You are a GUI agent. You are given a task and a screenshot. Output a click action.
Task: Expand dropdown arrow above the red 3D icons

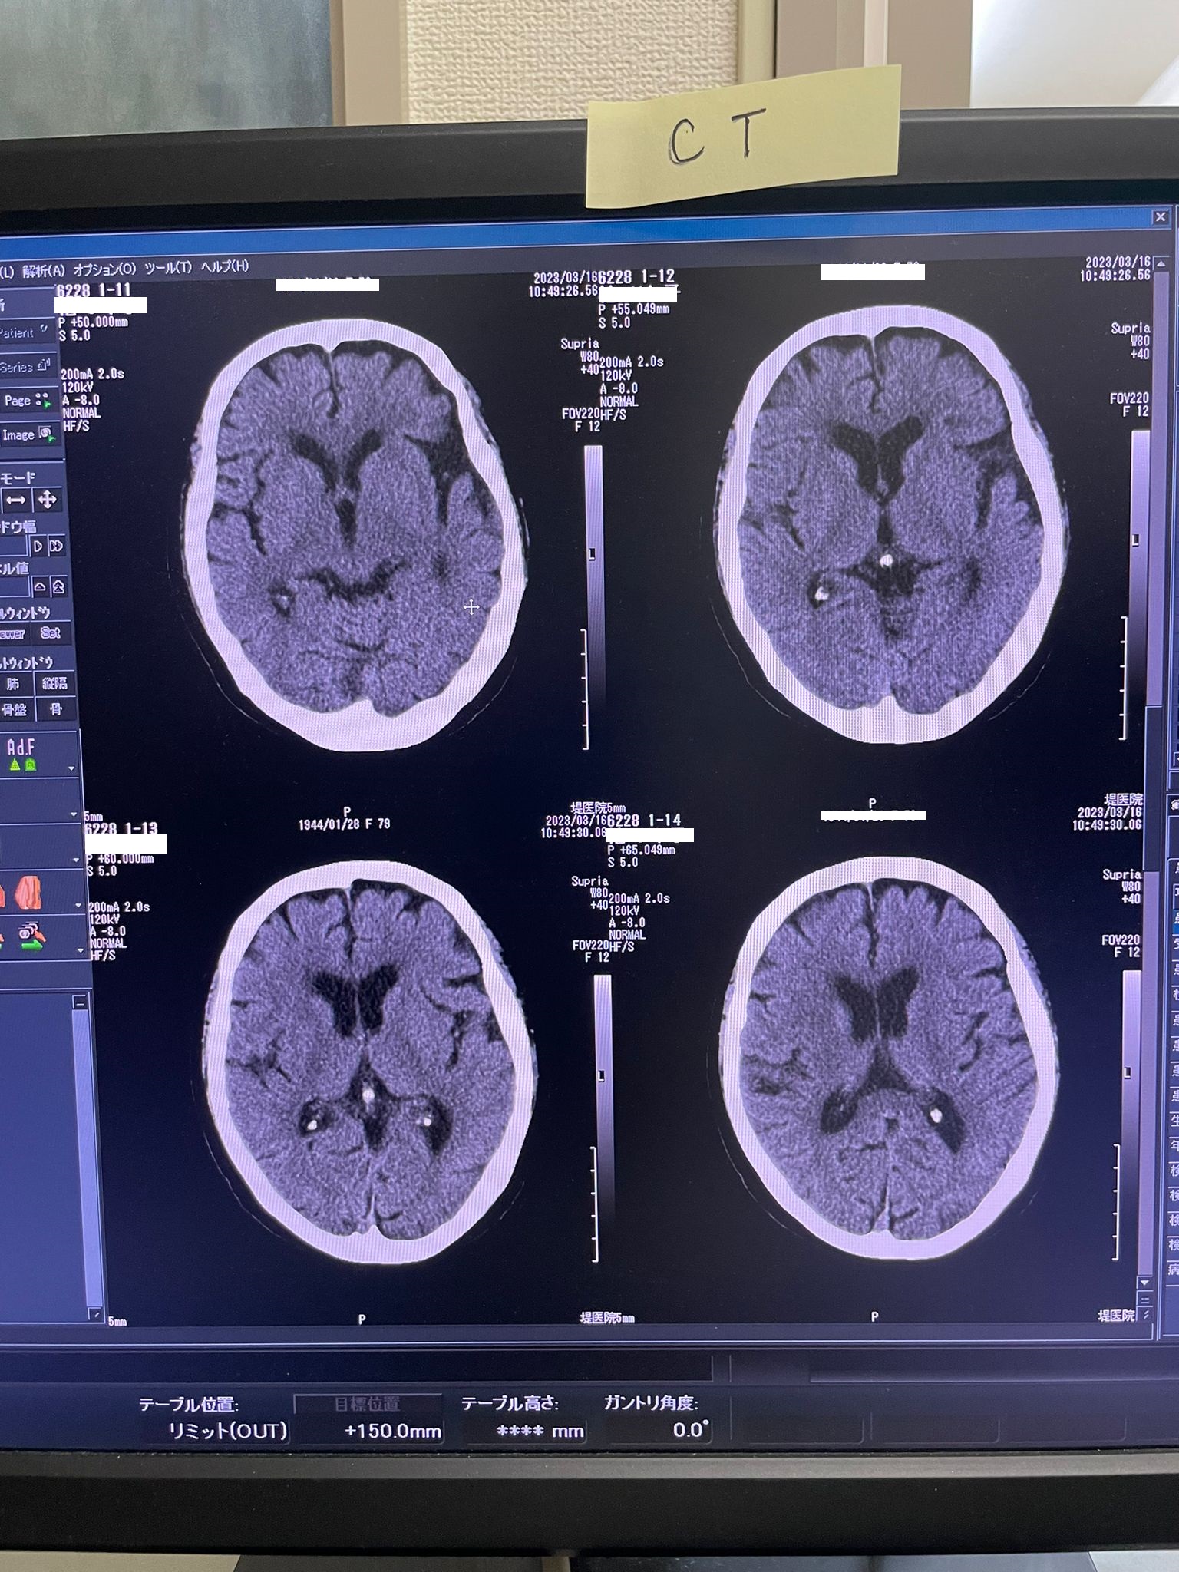pyautogui.click(x=76, y=860)
